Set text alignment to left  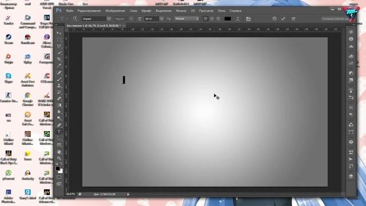coord(206,19)
